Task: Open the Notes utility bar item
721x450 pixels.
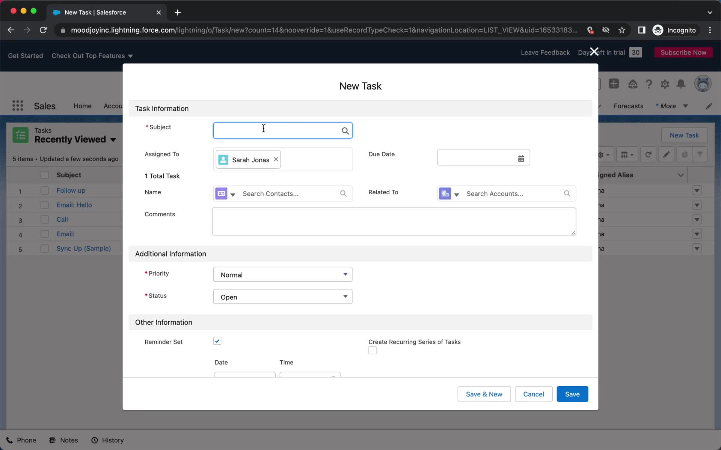Action: [x=64, y=440]
